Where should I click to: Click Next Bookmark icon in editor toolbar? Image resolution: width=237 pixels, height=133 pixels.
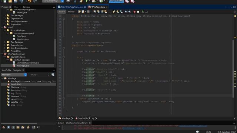point(118,11)
